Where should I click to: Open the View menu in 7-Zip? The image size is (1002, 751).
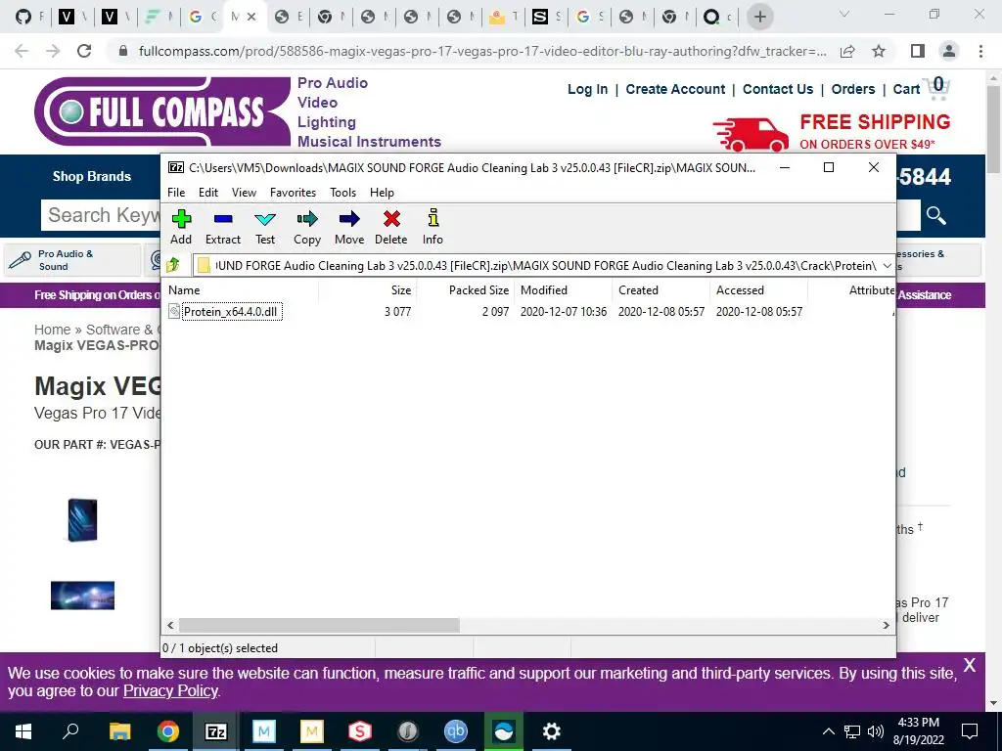[244, 193]
